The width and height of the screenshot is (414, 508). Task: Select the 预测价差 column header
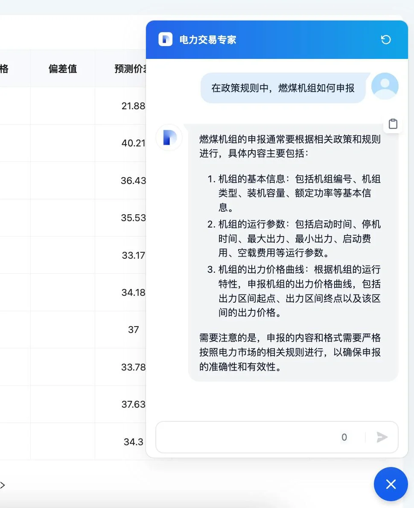pos(130,68)
